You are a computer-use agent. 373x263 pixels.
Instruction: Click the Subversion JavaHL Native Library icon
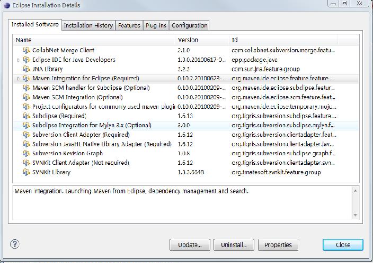pyautogui.click(x=26, y=144)
